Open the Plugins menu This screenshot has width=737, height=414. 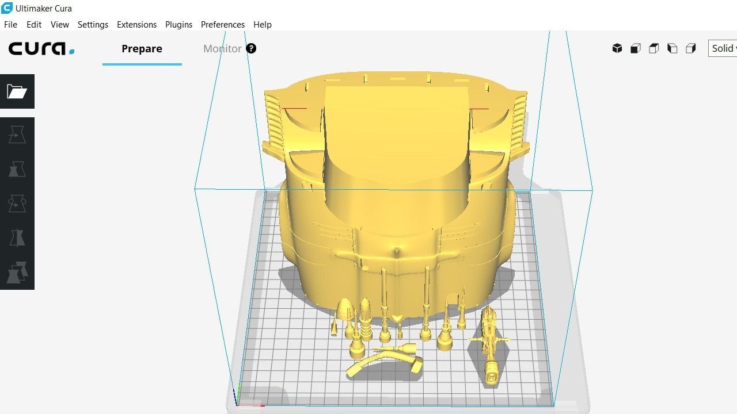coord(178,25)
